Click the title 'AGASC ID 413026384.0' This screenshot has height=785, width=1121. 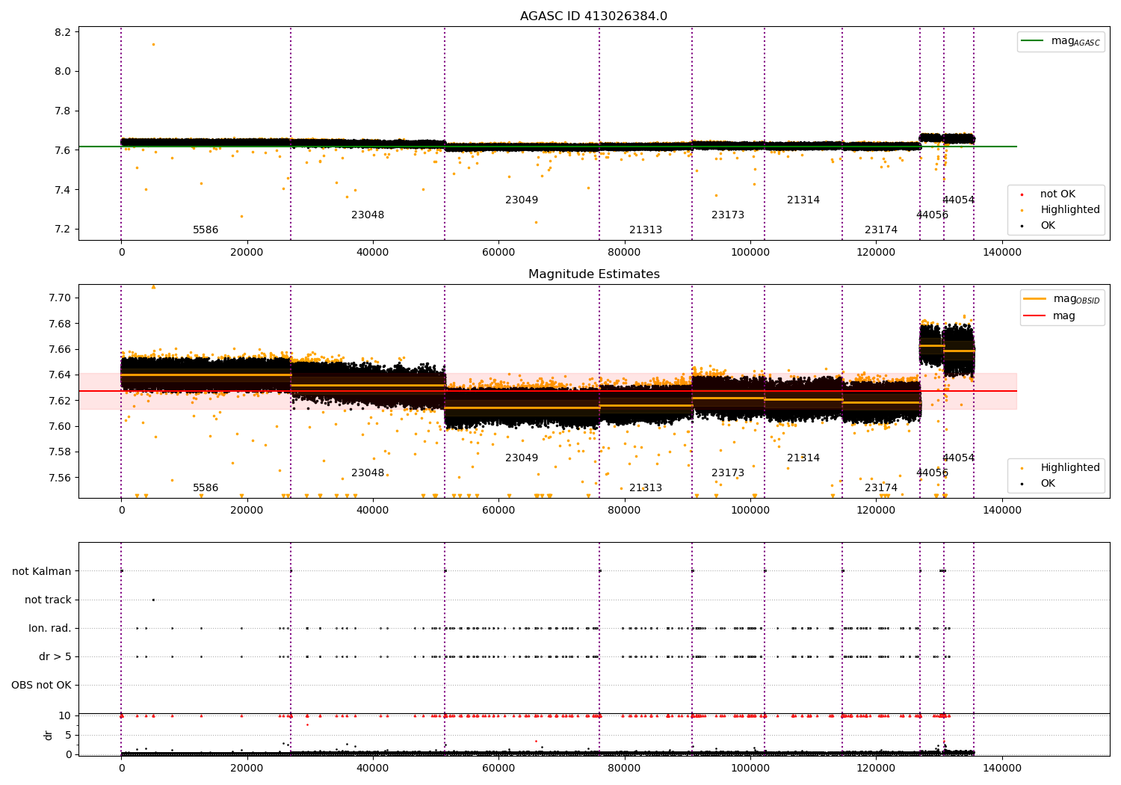[x=593, y=16]
